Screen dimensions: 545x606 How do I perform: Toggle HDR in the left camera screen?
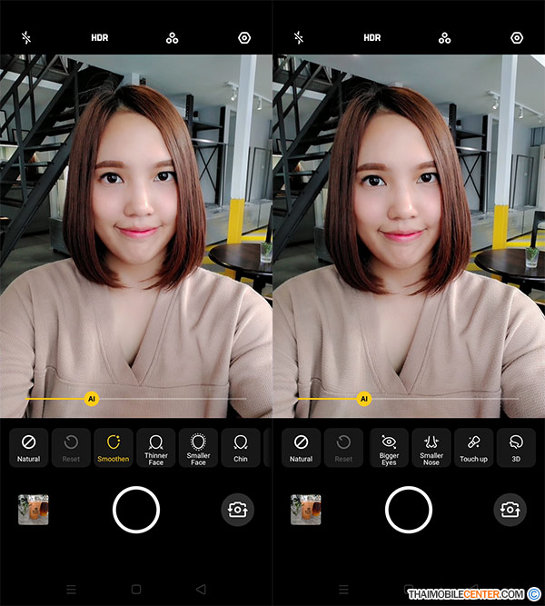coord(99,38)
